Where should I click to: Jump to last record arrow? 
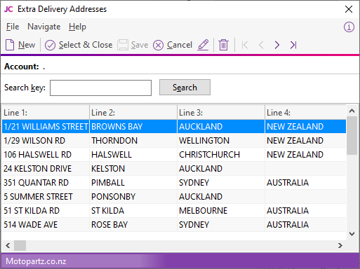293,45
